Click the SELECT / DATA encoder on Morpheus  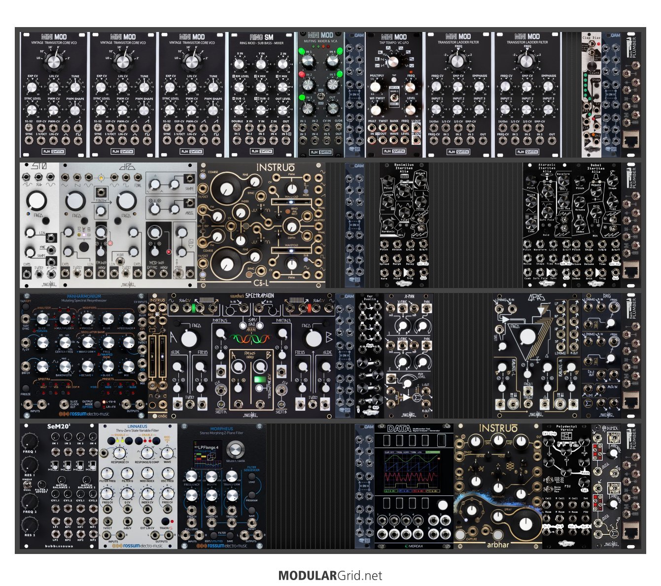[235, 450]
